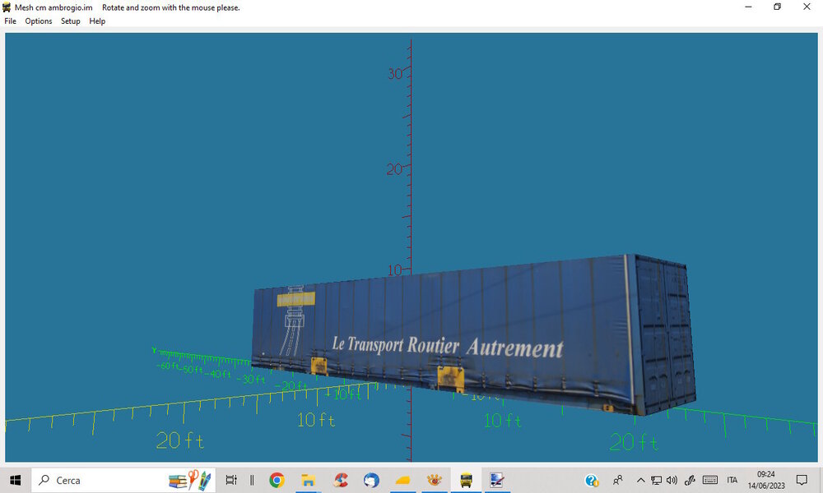The height and width of the screenshot is (493, 823).
Task: Click the green -30ft axis label
Action: [251, 379]
